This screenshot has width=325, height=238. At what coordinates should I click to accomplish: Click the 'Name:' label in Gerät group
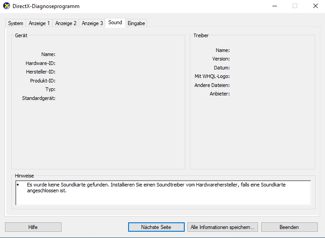pyautogui.click(x=48, y=54)
